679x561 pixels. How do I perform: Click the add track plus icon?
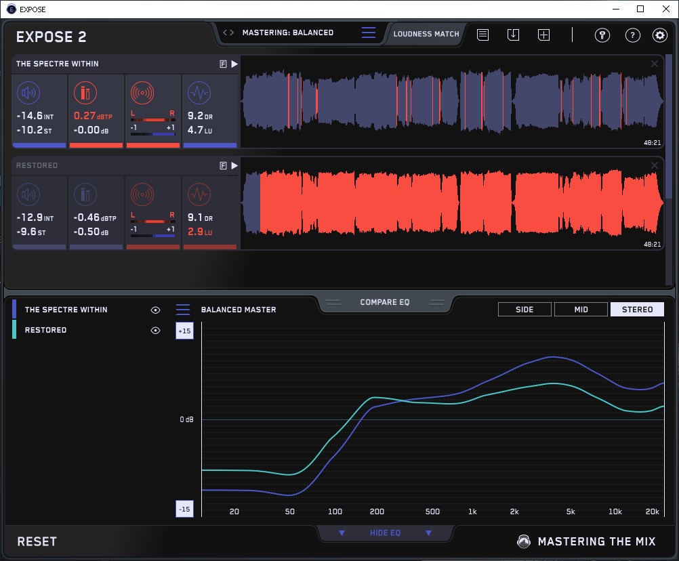pyautogui.click(x=544, y=35)
